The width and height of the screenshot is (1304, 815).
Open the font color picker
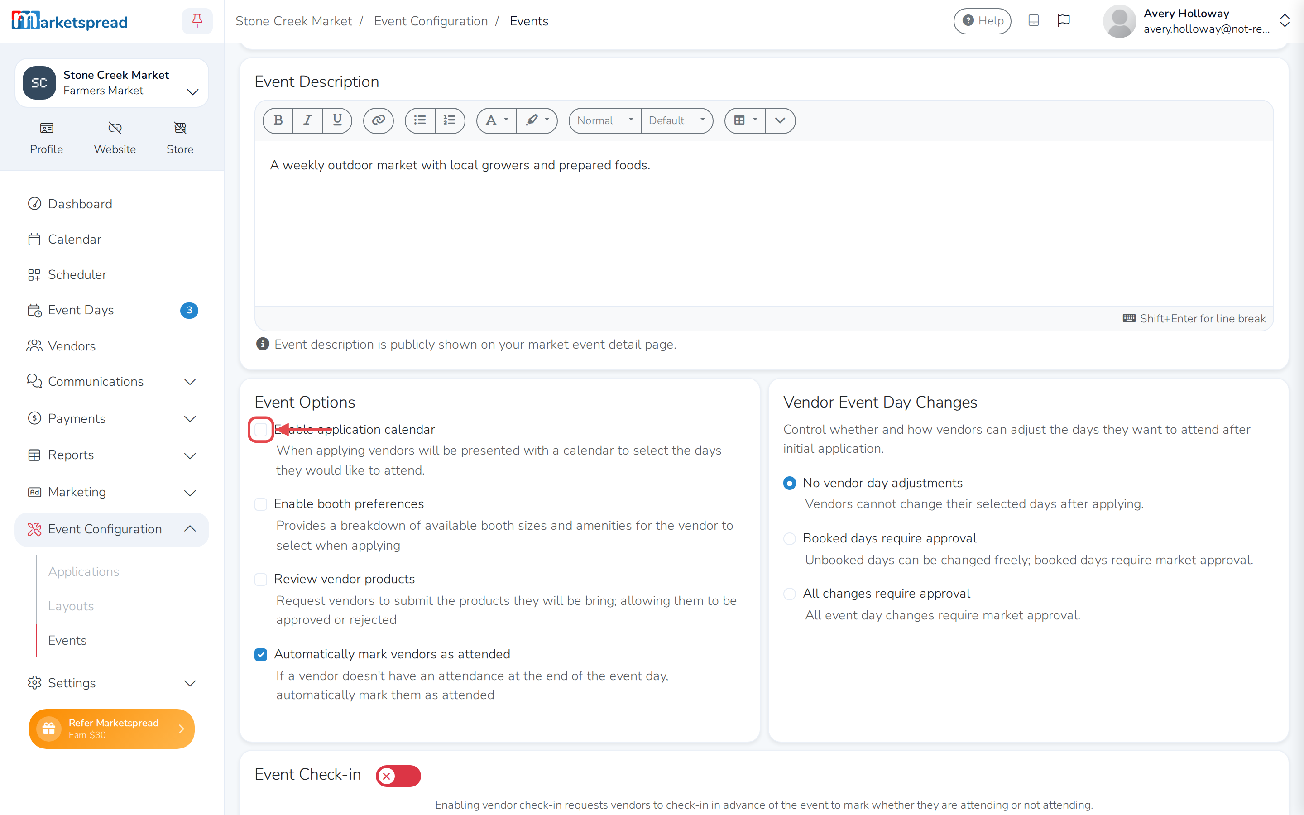point(496,120)
